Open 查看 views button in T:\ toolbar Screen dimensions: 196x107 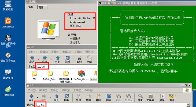172,98
